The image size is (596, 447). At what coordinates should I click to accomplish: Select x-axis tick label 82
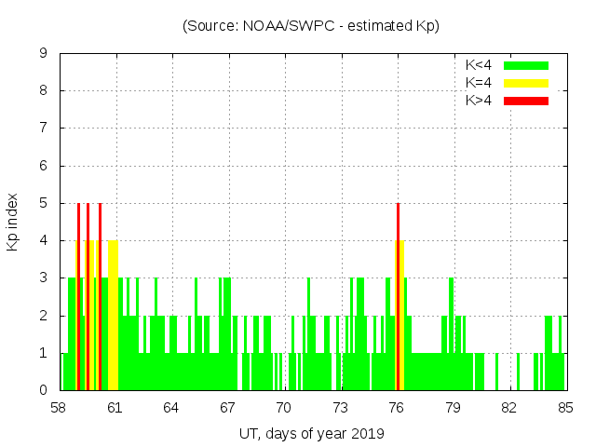pyautogui.click(x=508, y=408)
